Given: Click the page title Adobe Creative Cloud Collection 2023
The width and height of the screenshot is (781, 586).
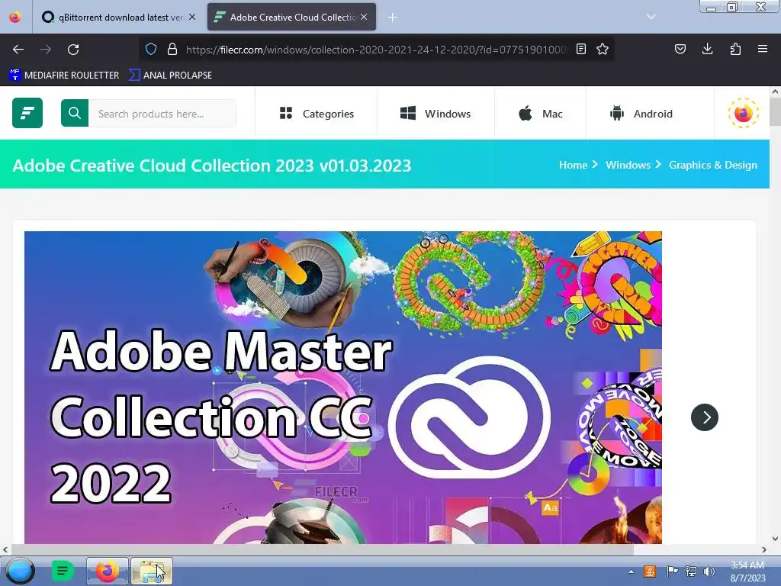Looking at the screenshot, I should tap(212, 166).
